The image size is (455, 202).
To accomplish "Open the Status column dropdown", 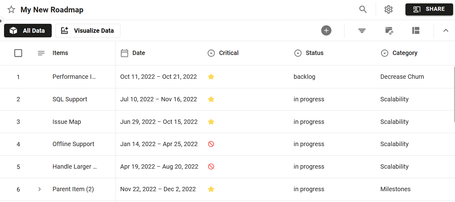I will point(298,53).
